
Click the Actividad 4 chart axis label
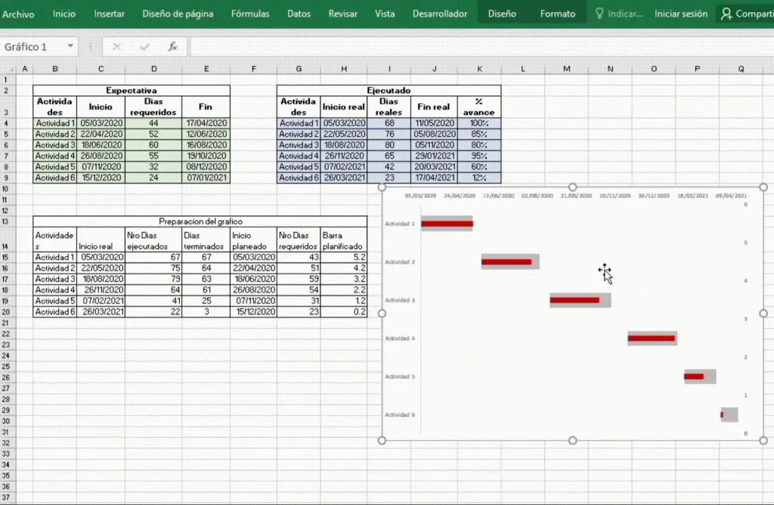(400, 339)
